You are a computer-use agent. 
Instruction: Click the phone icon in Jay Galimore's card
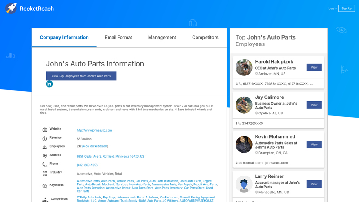tap(240, 123)
